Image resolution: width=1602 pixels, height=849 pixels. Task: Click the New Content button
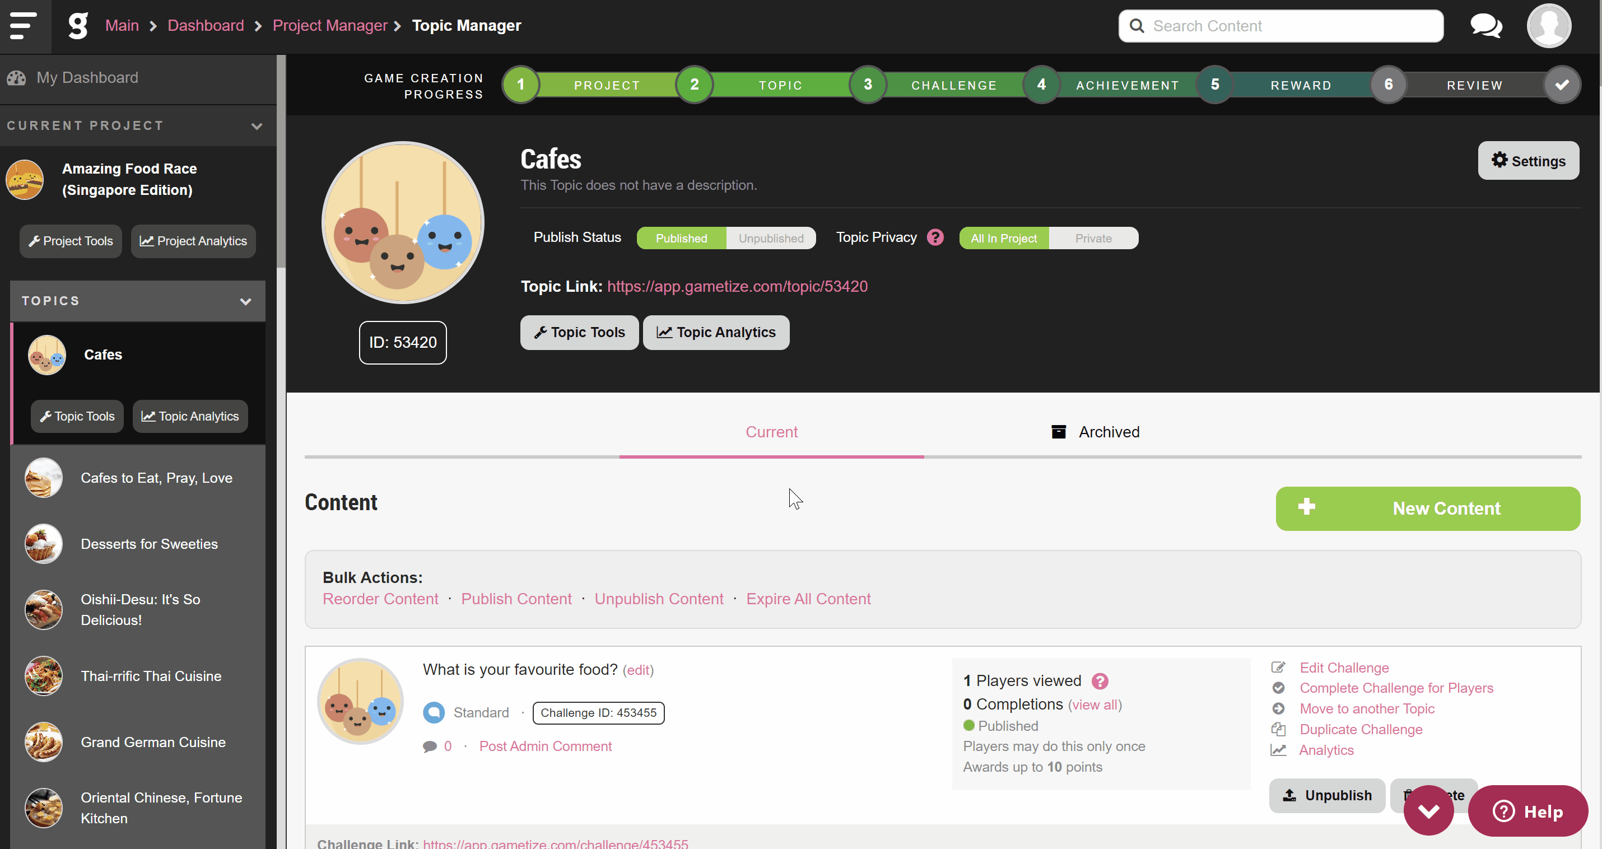pos(1428,508)
